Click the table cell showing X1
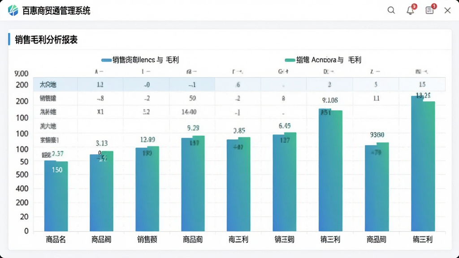Screen dimensions: 459x258 pyautogui.click(x=100, y=112)
